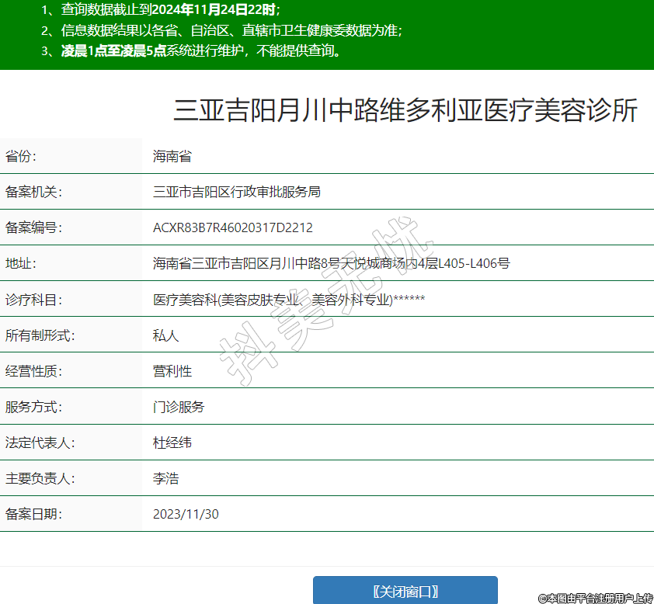Click the 三亚市吉阳区行政审批服务局 registration authority value

coord(237,192)
